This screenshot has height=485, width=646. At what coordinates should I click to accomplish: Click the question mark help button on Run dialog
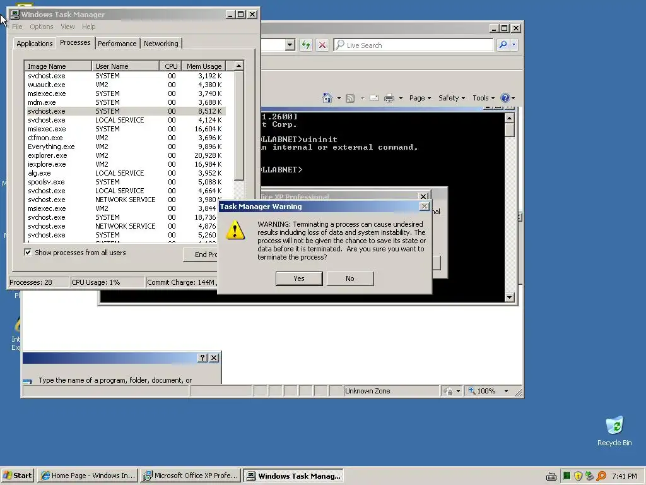click(x=203, y=357)
